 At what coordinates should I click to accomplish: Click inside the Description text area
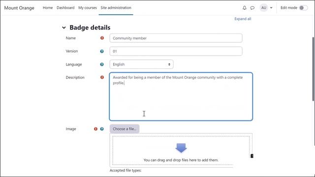[181, 96]
